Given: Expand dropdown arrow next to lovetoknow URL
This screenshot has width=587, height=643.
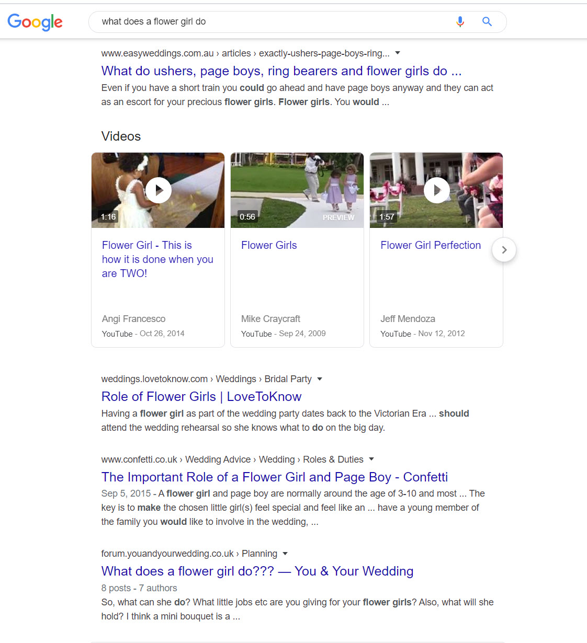Looking at the screenshot, I should (x=320, y=379).
